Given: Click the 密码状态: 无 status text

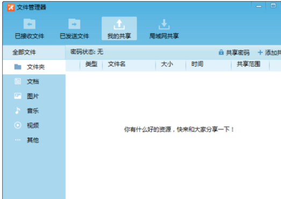Looking at the screenshot, I should pos(87,52).
